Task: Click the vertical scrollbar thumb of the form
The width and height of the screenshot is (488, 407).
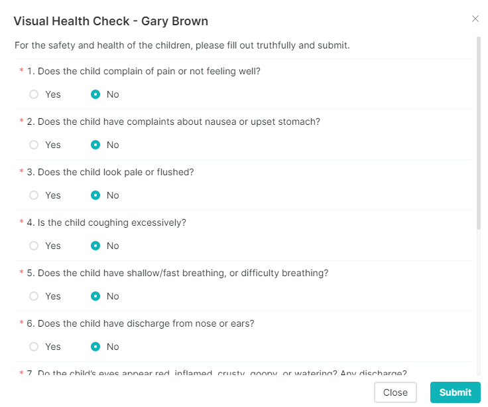Action: (478, 133)
